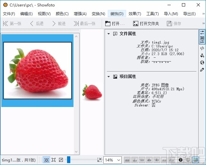Click the date value 2020/7/7 15:12
Screen dimensions: 206x165
[165, 50]
